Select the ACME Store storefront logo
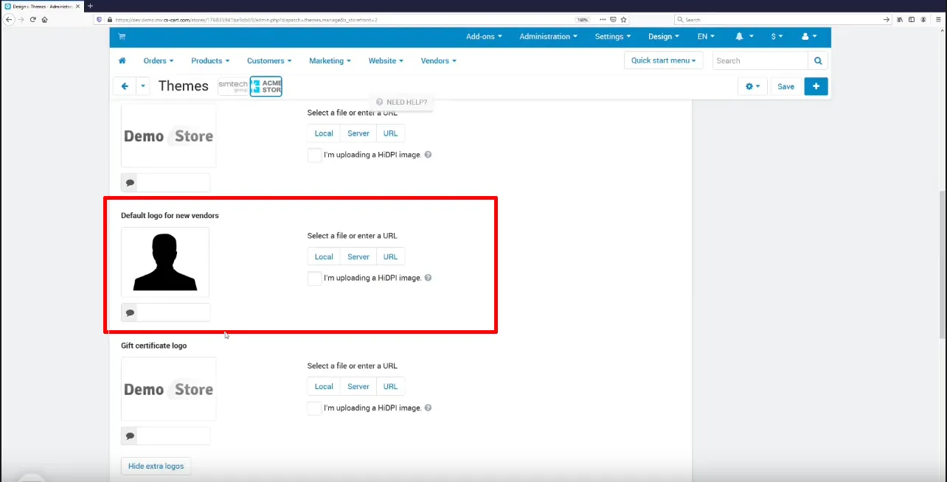The width and height of the screenshot is (947, 482). [x=266, y=87]
